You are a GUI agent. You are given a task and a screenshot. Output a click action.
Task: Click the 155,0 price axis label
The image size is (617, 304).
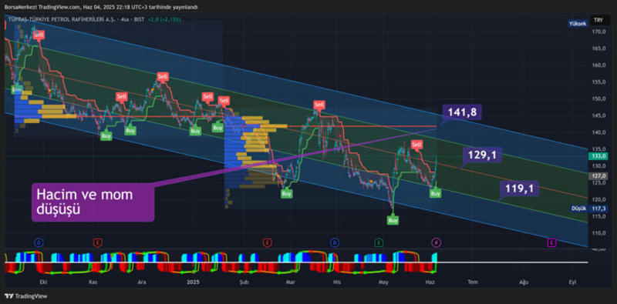click(x=600, y=82)
